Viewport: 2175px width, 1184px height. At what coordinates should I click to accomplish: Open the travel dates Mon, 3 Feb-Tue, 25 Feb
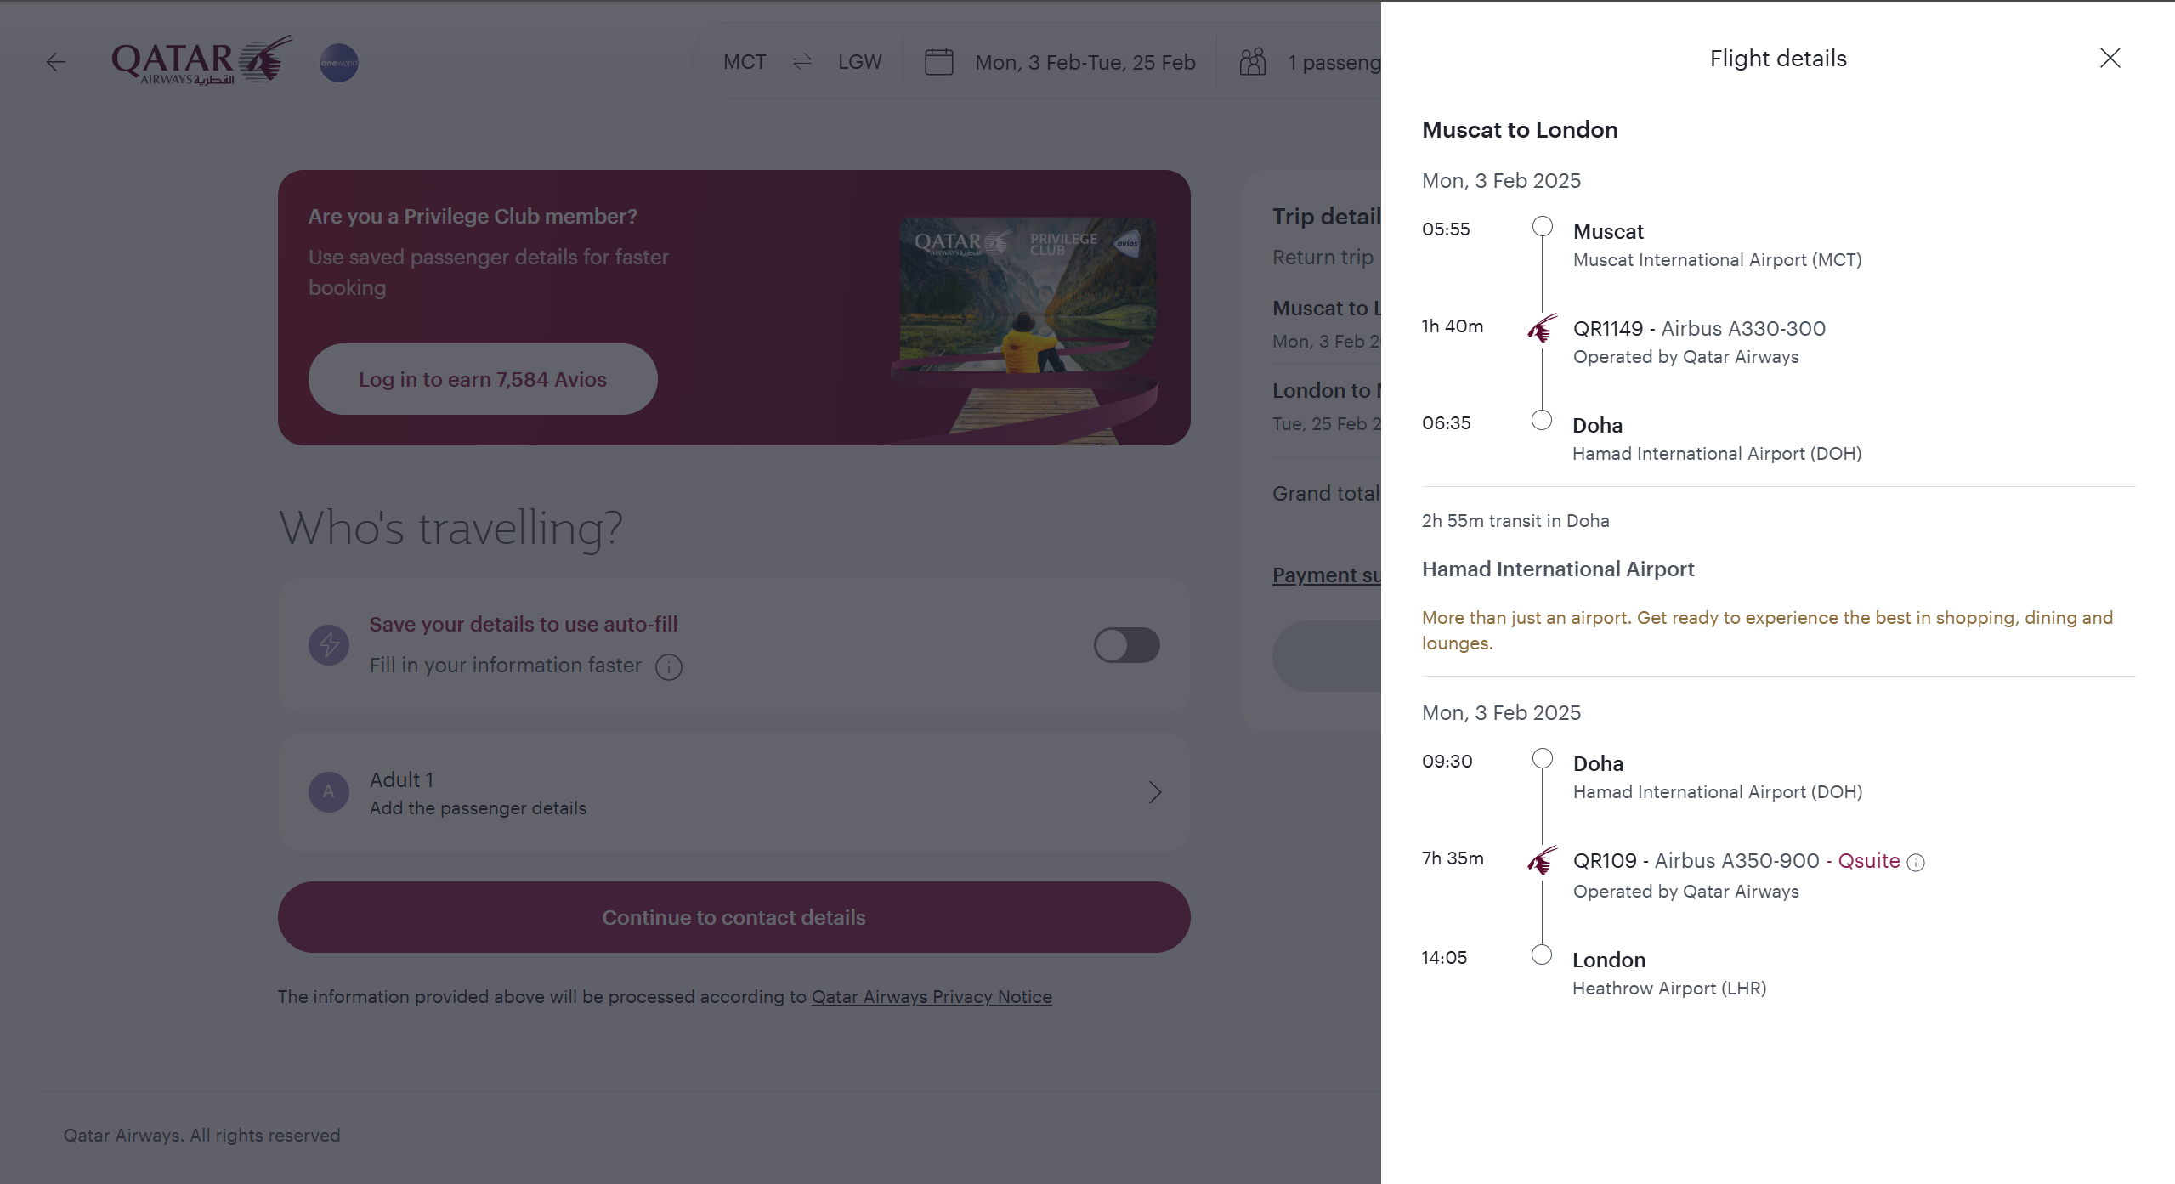(x=1085, y=62)
